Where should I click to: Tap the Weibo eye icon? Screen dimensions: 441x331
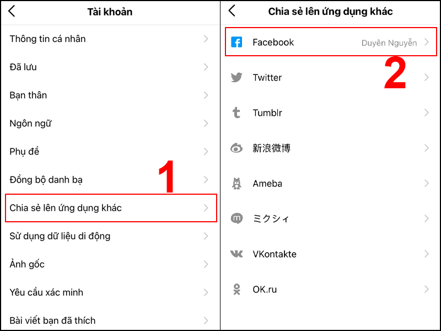(x=236, y=148)
